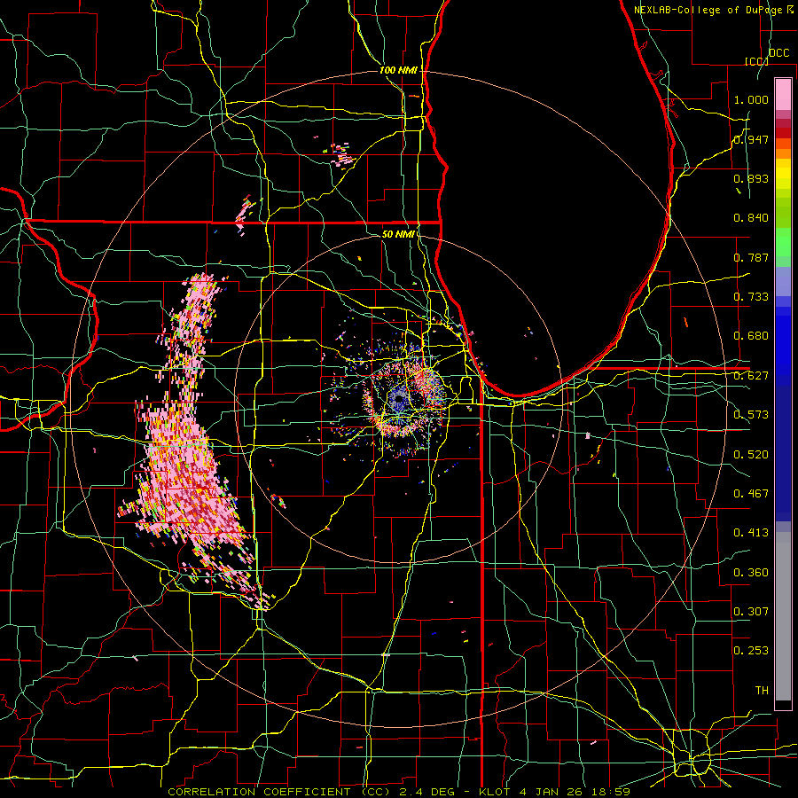Viewport: 798px width, 798px height.
Task: Click the '0.253' scale value
Action: click(x=751, y=651)
